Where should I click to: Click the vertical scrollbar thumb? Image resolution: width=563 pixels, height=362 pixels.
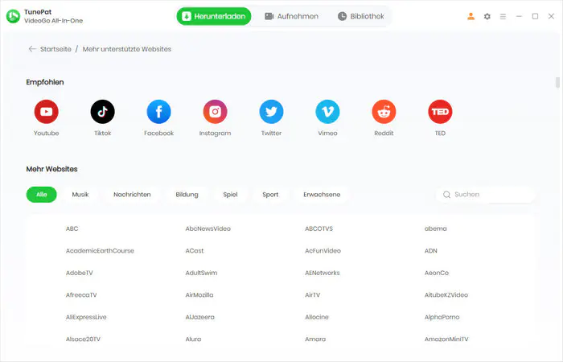557,82
